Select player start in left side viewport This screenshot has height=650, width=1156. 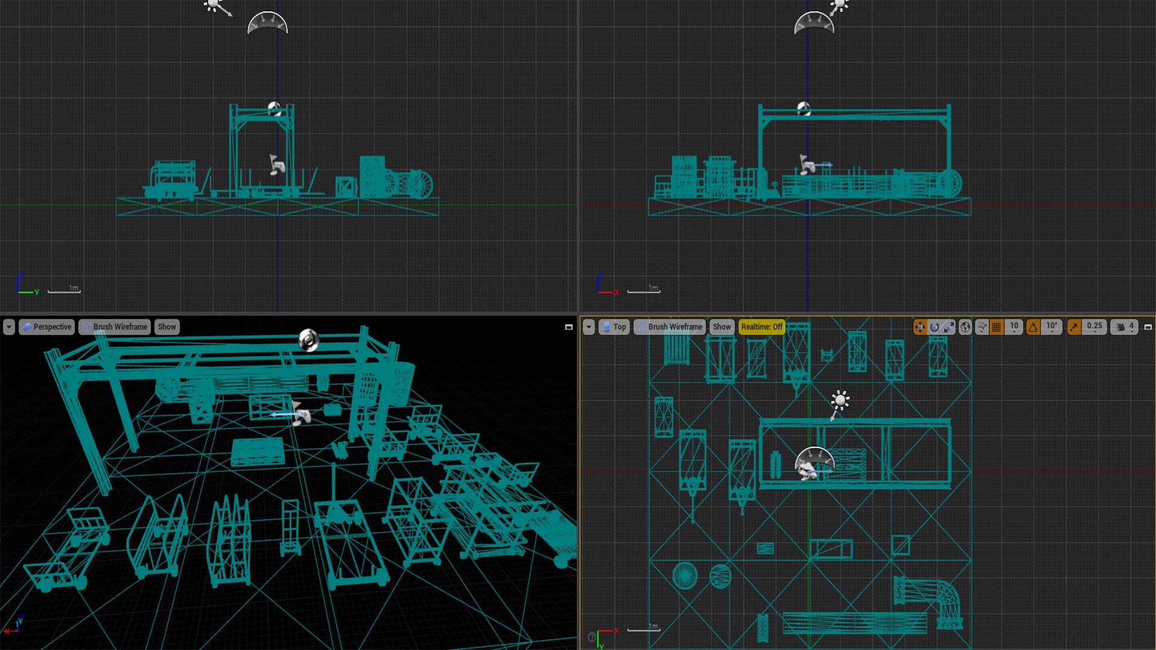[277, 165]
